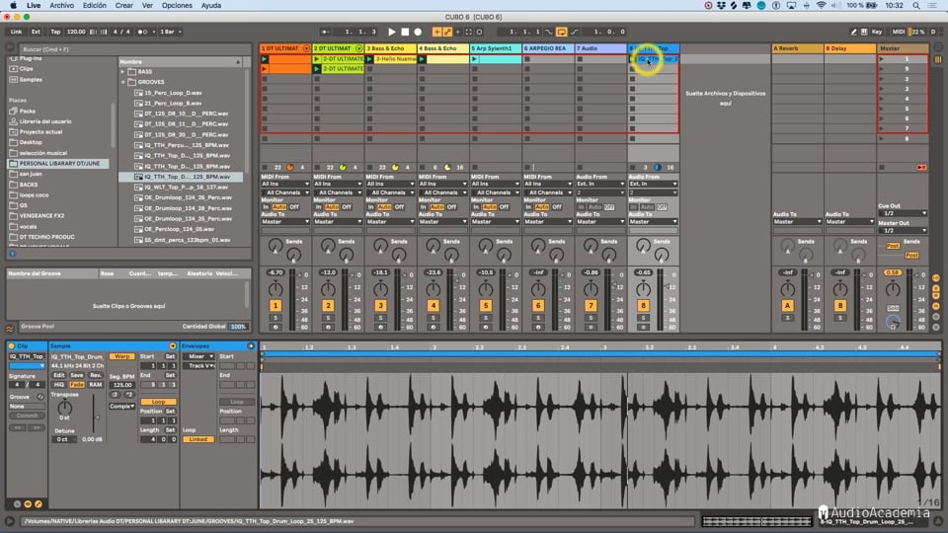Open the Archivo menu
The width and height of the screenshot is (948, 533).
tap(61, 6)
